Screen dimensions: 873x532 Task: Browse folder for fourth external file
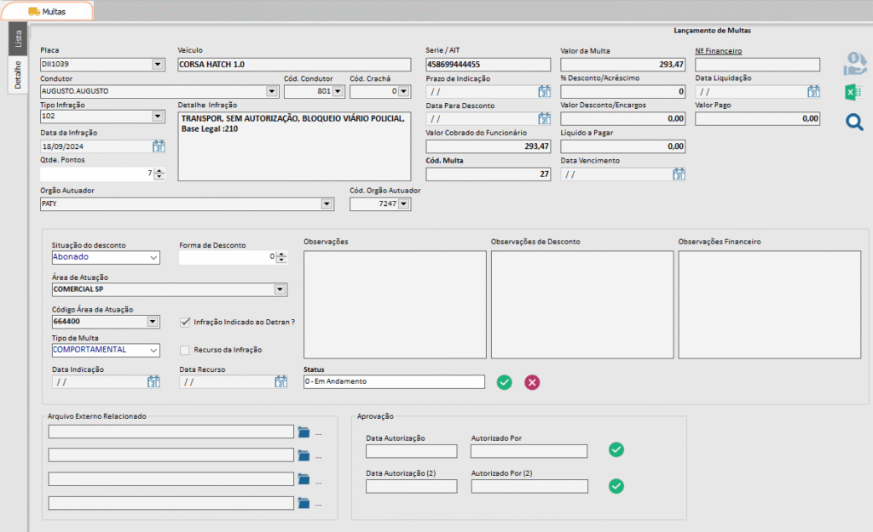(304, 503)
